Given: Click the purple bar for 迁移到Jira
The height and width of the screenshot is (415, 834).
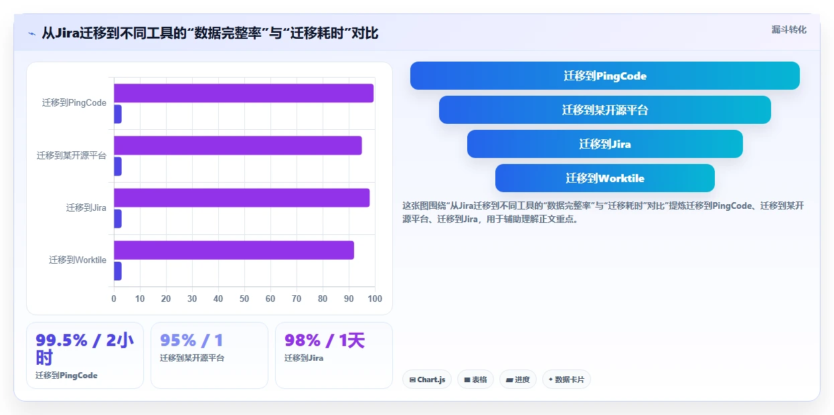Looking at the screenshot, I should [x=242, y=197].
